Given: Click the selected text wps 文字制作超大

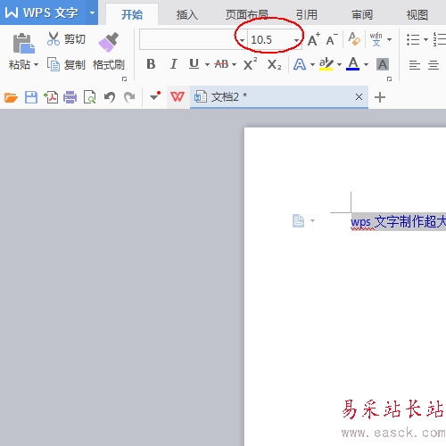Looking at the screenshot, I should pyautogui.click(x=398, y=222).
